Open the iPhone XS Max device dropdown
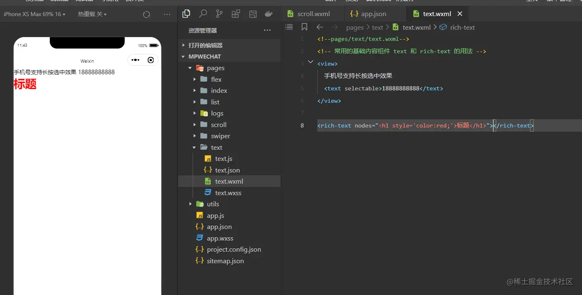The height and width of the screenshot is (295, 582). pos(35,14)
